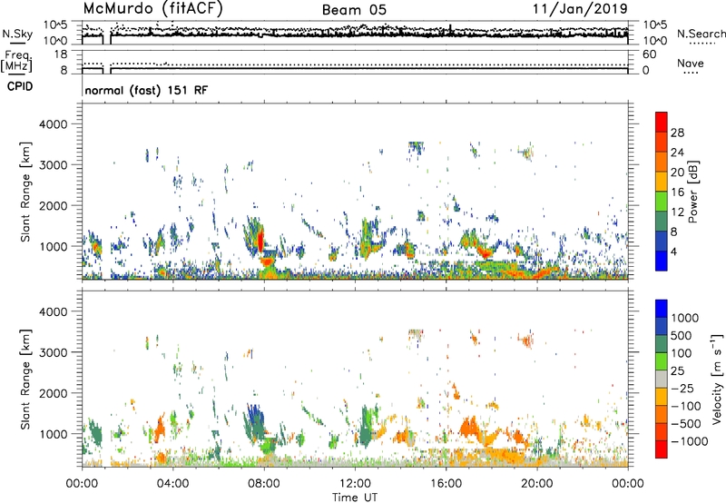This screenshot has height=503, width=726.
Task: Click the 18 label on frequency axis
Action: (61, 54)
